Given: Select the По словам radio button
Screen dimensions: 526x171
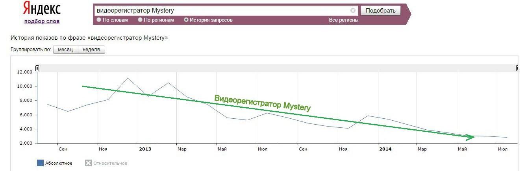Looking at the screenshot, I should [99, 20].
